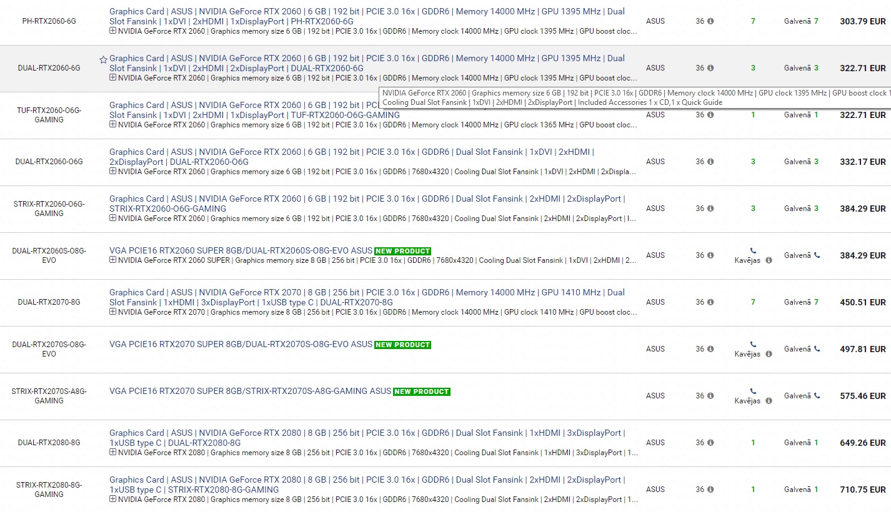
Task: Click price 332.17 EUR
Action: click(863, 162)
